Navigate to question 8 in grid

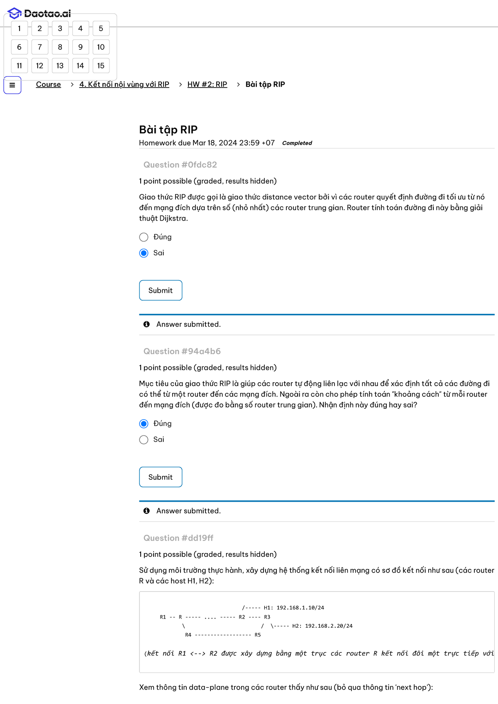60,47
